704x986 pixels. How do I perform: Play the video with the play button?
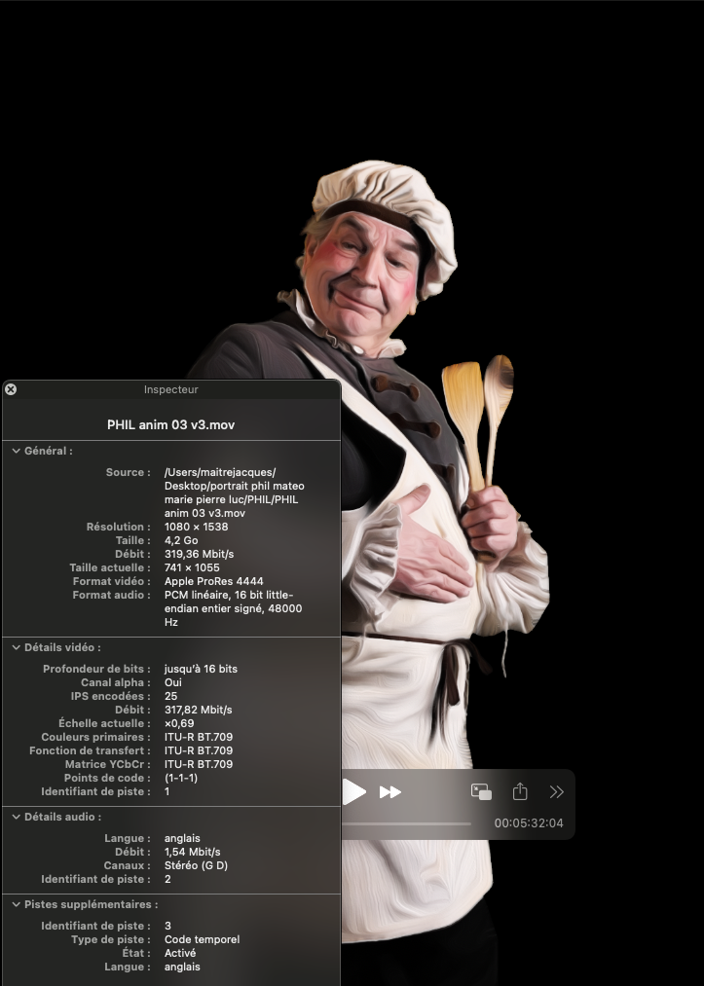353,792
